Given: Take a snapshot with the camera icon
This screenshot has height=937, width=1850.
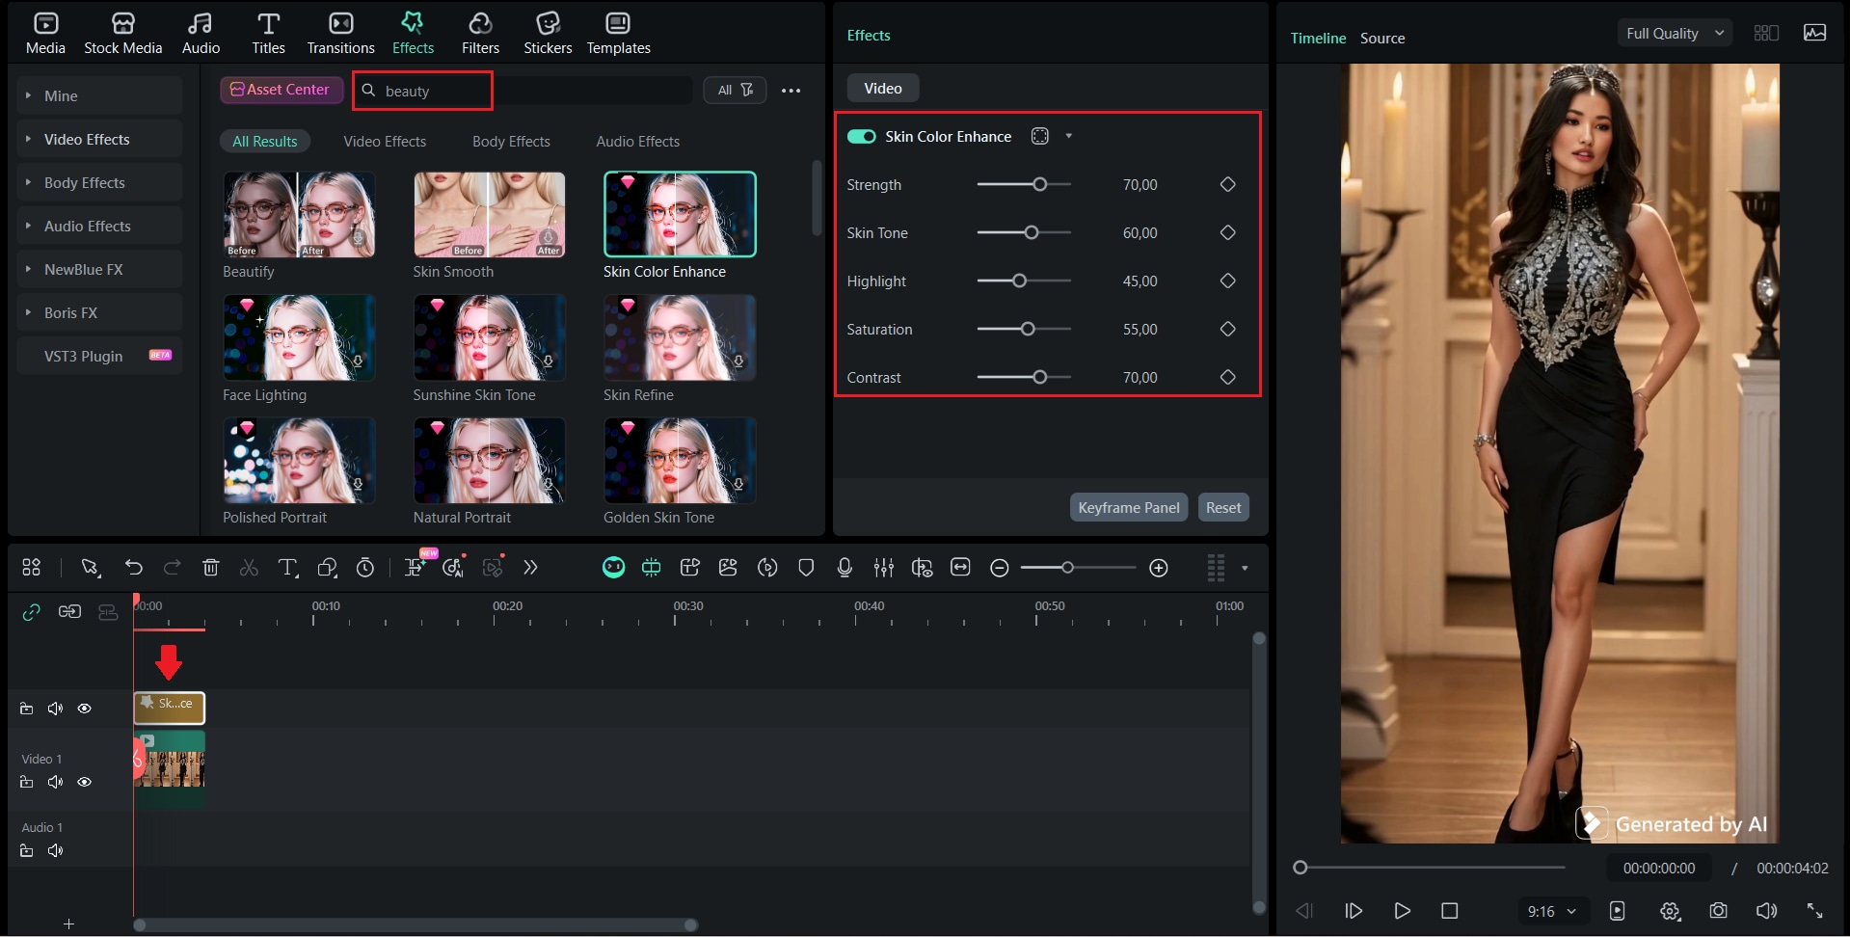Looking at the screenshot, I should coord(1718,910).
